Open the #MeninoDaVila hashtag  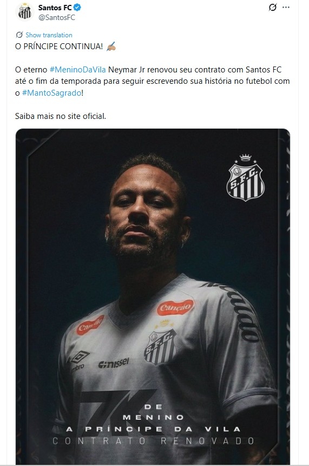[77, 70]
